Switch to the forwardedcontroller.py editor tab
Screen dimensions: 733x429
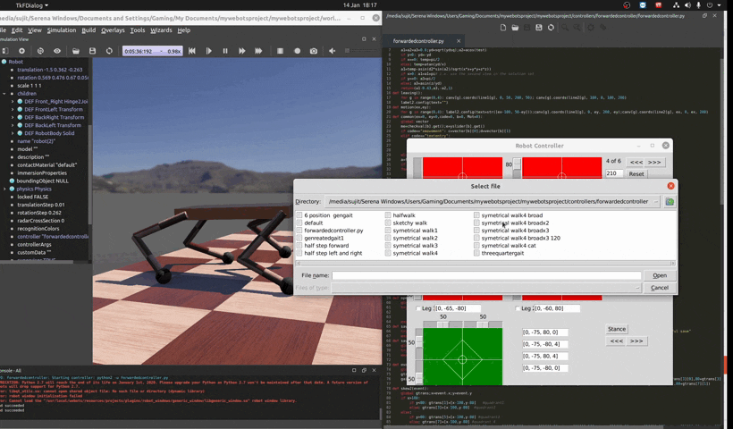click(418, 41)
